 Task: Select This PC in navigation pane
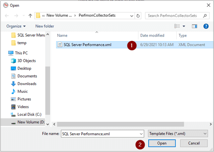[x=18, y=53]
